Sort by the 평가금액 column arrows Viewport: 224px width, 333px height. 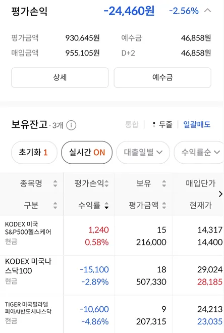[164, 205]
